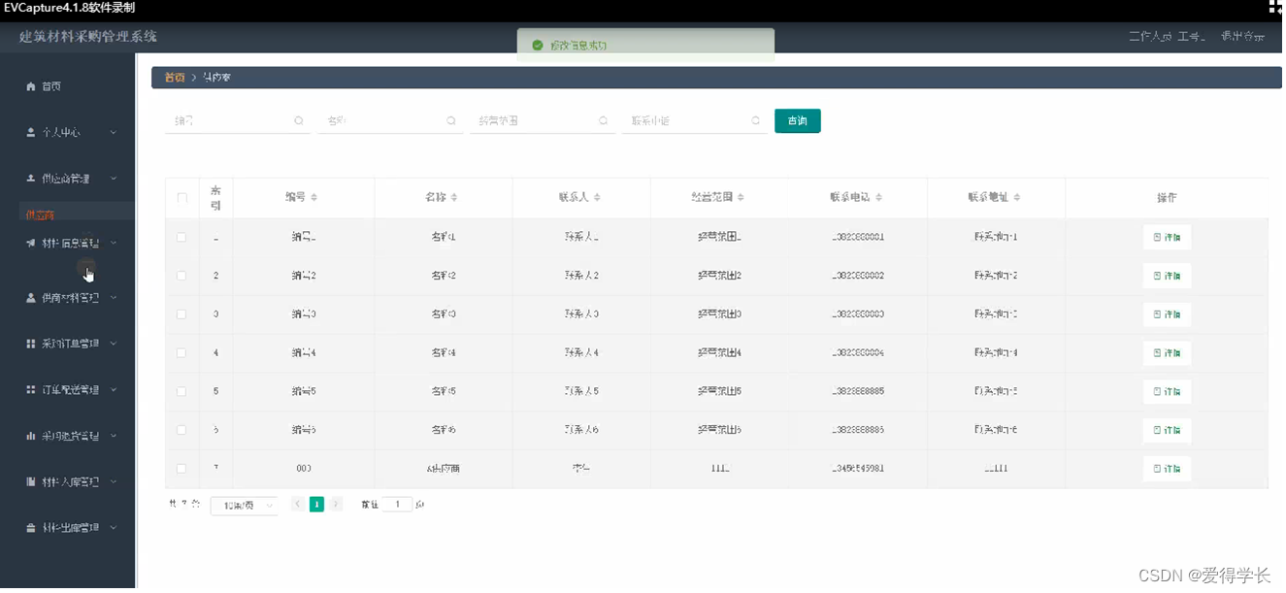Open 详情 for row 编号4
Screen dimensions: 1286x593
click(1167, 353)
